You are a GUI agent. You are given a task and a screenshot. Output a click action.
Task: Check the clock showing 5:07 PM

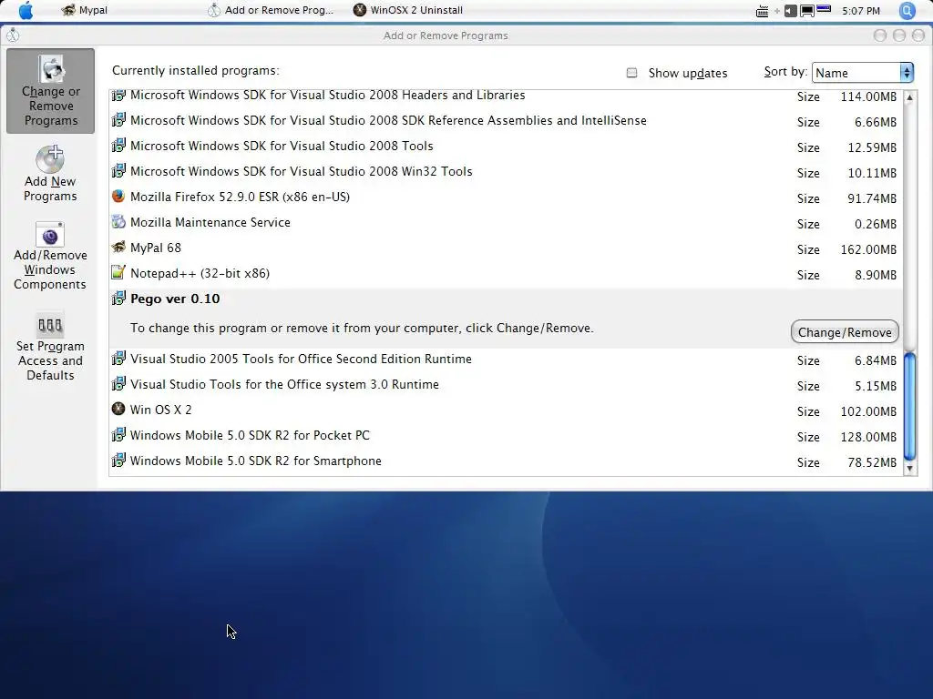[861, 11]
